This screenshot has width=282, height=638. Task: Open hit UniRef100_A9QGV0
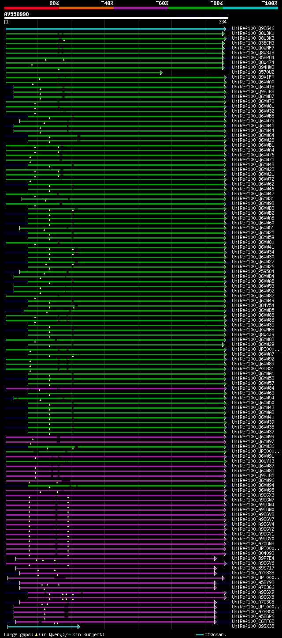coord(253,539)
